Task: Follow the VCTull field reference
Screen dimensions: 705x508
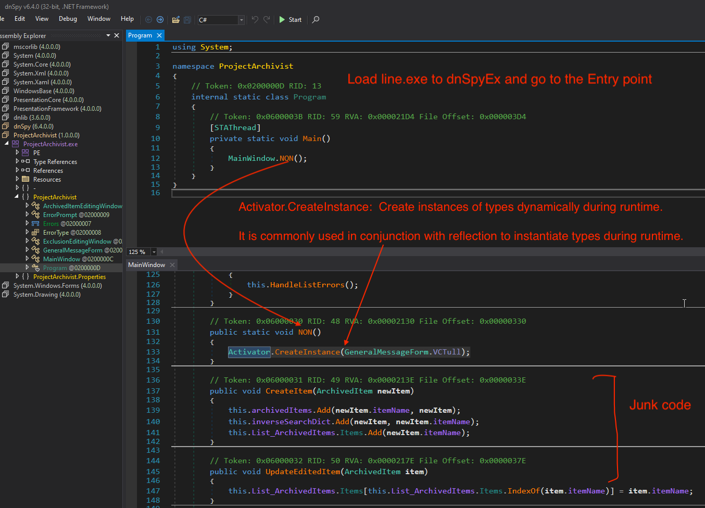Action: 447,352
